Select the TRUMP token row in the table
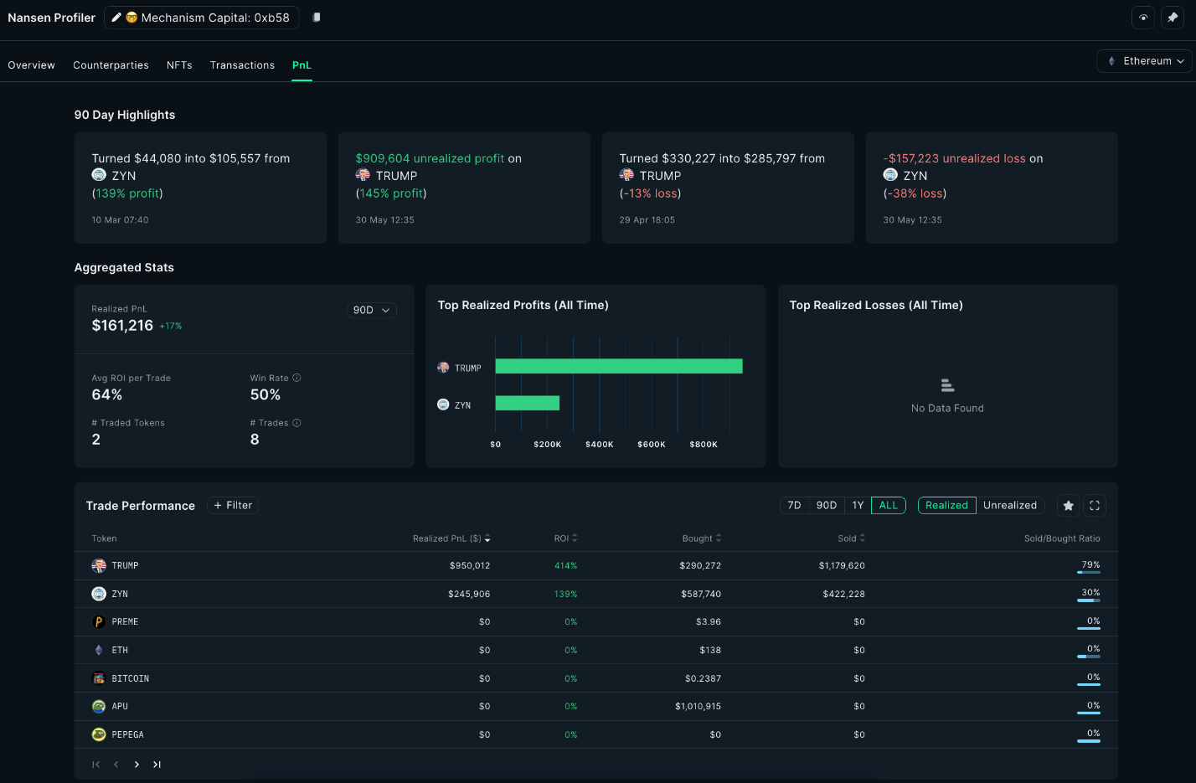The width and height of the screenshot is (1196, 783). click(x=586, y=565)
